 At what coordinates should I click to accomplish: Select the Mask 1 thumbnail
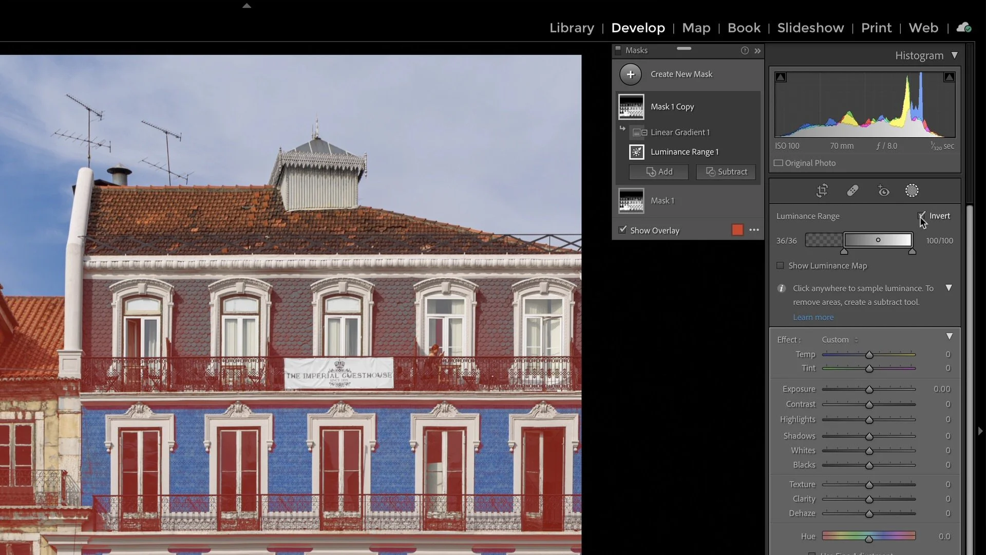(631, 200)
